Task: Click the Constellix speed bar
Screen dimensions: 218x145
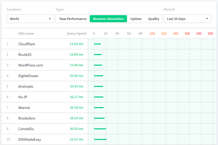Action: tap(100, 129)
